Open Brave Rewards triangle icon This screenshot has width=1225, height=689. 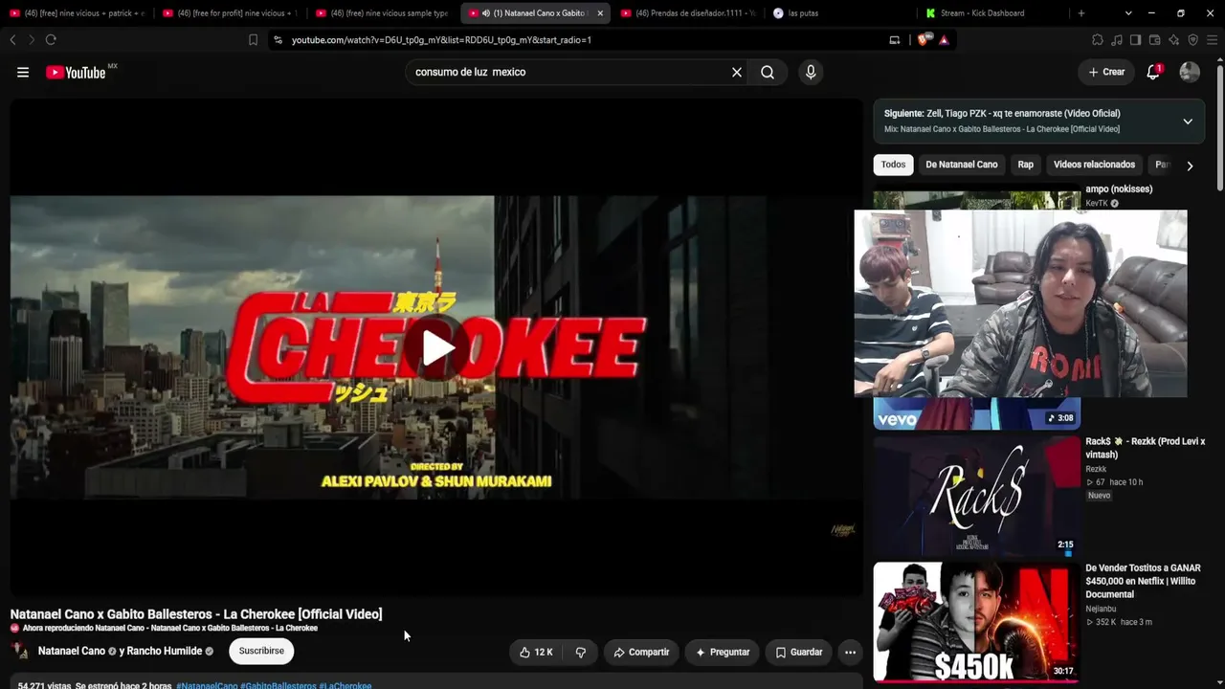(x=944, y=39)
